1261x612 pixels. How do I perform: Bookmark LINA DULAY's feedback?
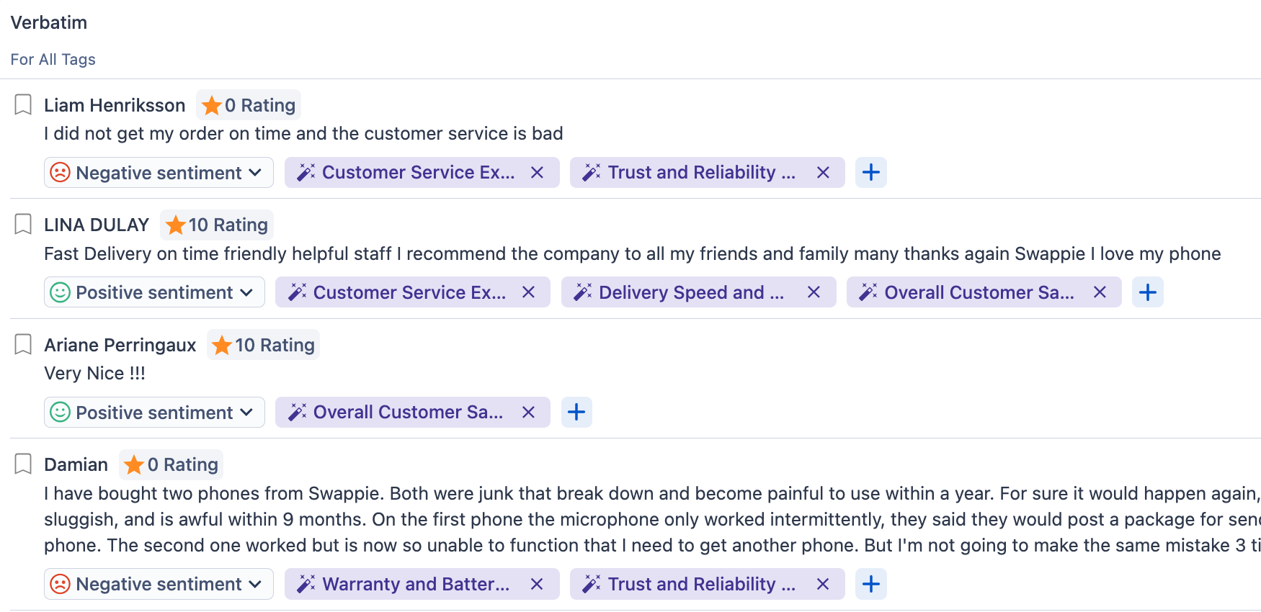[x=22, y=224]
